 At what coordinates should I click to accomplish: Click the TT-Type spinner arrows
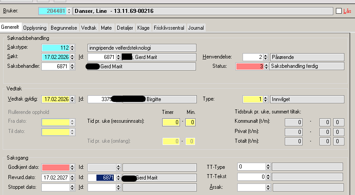point(268,167)
